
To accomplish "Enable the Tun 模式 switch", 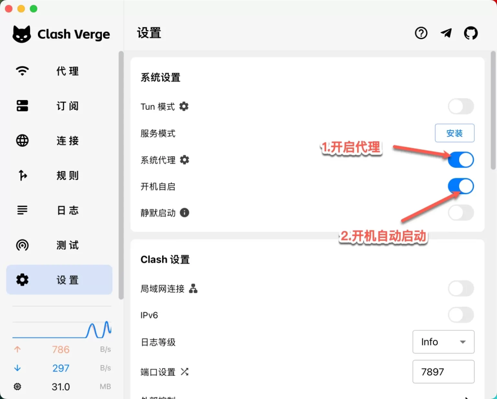I will 460,106.
